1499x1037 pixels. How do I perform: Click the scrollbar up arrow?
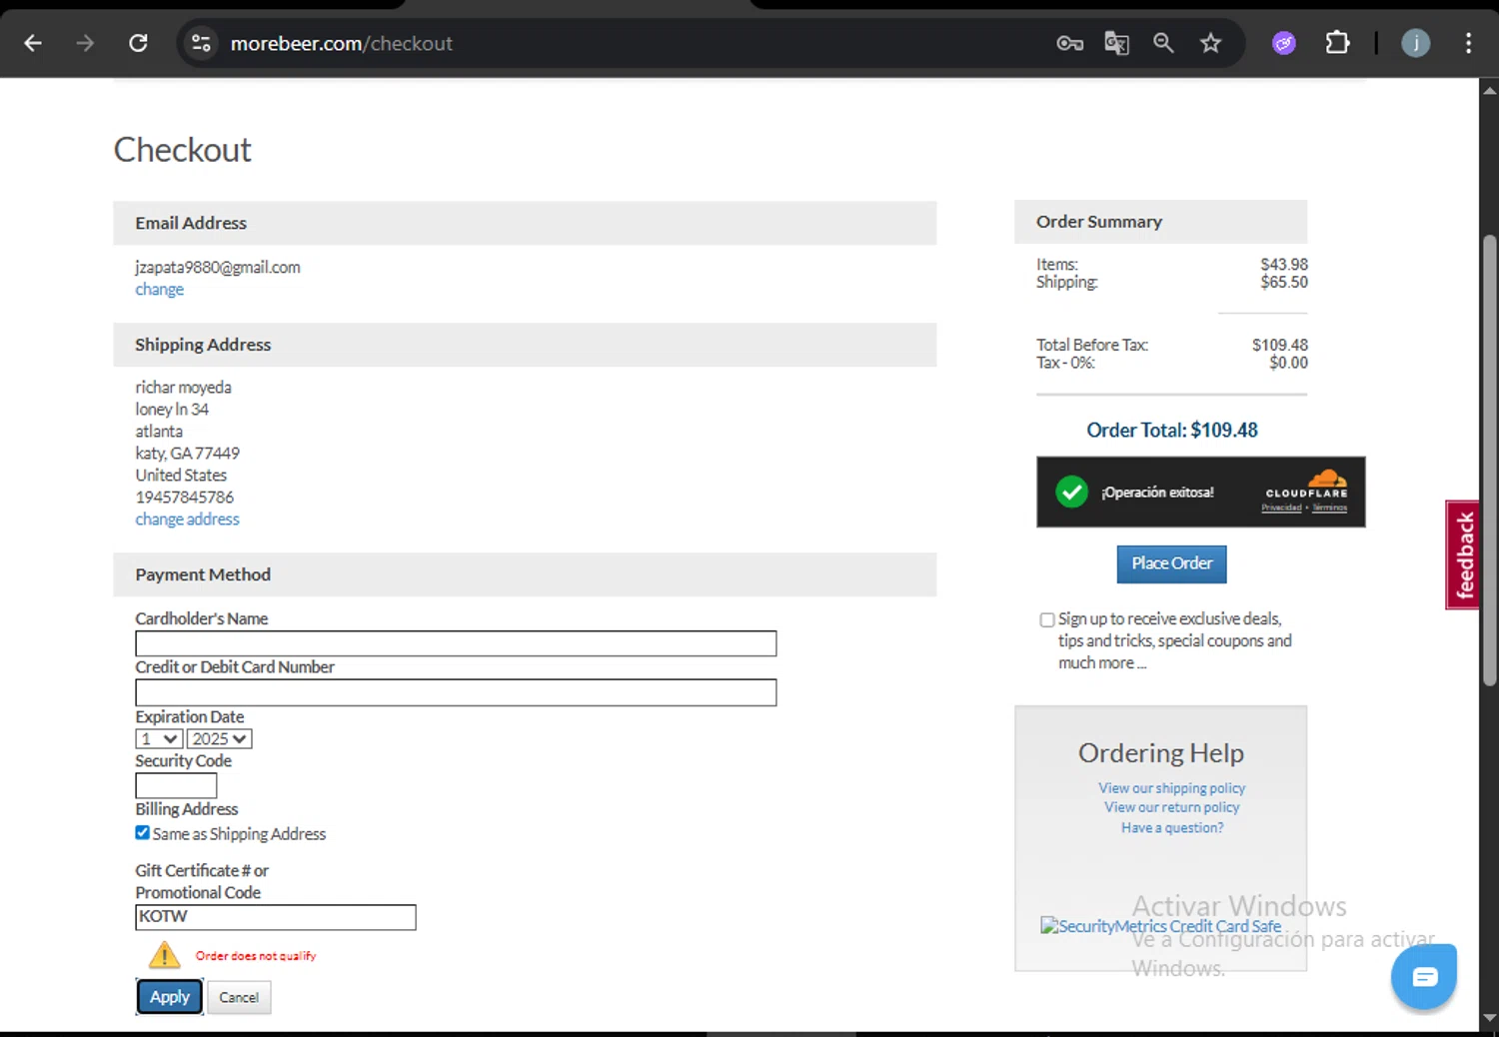[1489, 90]
